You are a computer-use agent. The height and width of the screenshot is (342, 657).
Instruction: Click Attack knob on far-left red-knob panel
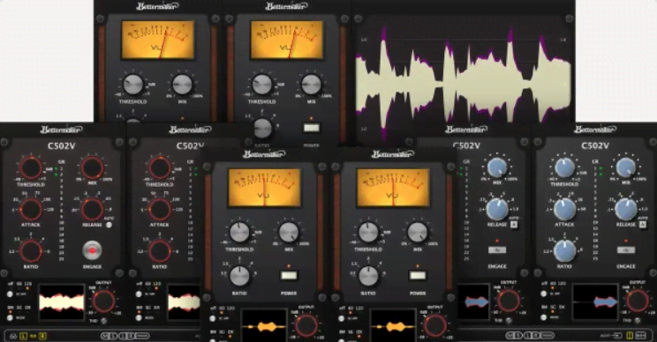(31, 209)
